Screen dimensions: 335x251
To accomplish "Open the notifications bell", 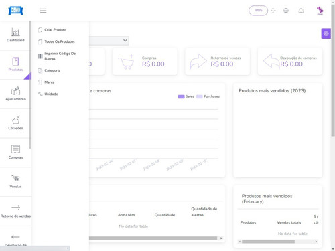I will pos(301,11).
